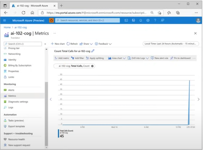
Task: Go to the next time range arrow
Action: point(198,99)
